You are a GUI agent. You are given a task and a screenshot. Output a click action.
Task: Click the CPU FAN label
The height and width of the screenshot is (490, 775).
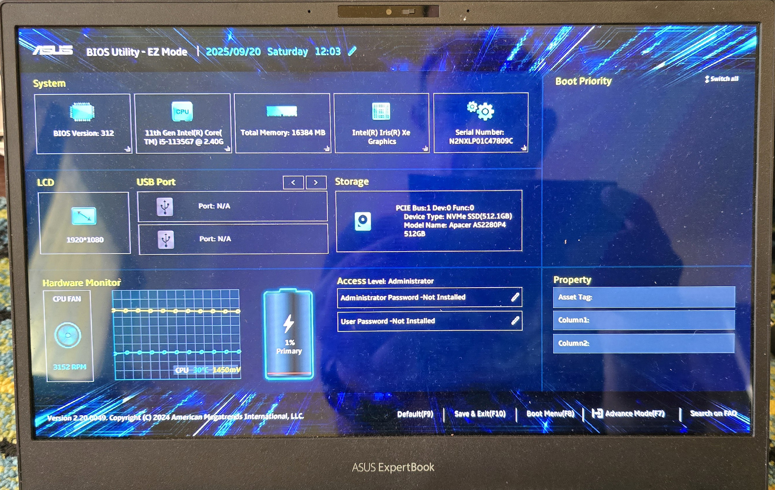67,299
